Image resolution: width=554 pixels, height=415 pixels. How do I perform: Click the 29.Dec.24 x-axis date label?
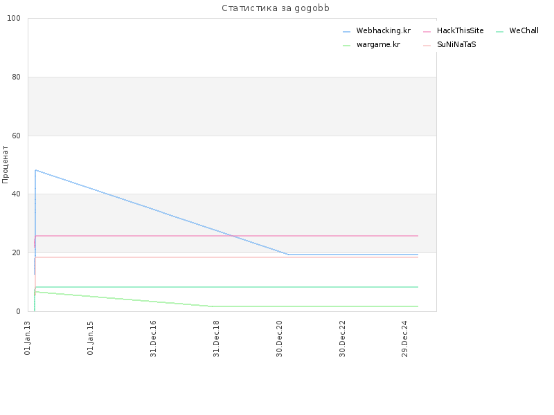point(405,339)
